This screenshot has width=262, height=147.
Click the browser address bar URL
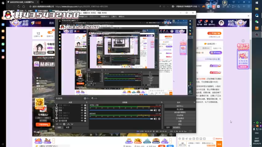[82, 7]
